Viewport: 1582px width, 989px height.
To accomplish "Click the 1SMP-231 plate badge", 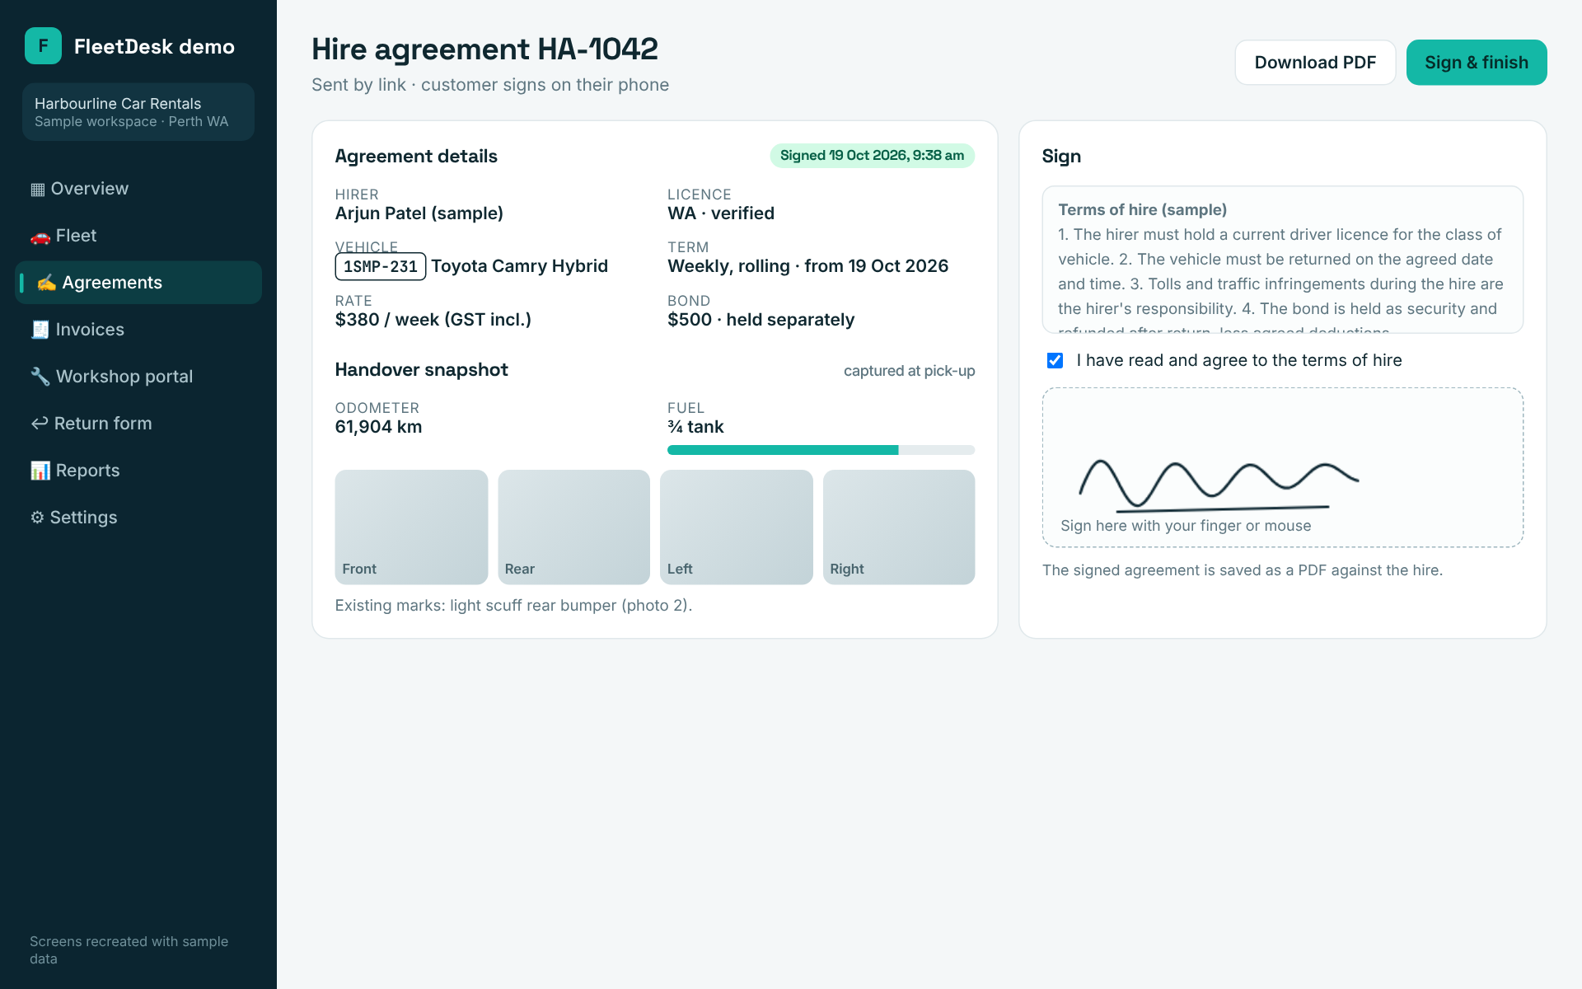I will point(381,266).
